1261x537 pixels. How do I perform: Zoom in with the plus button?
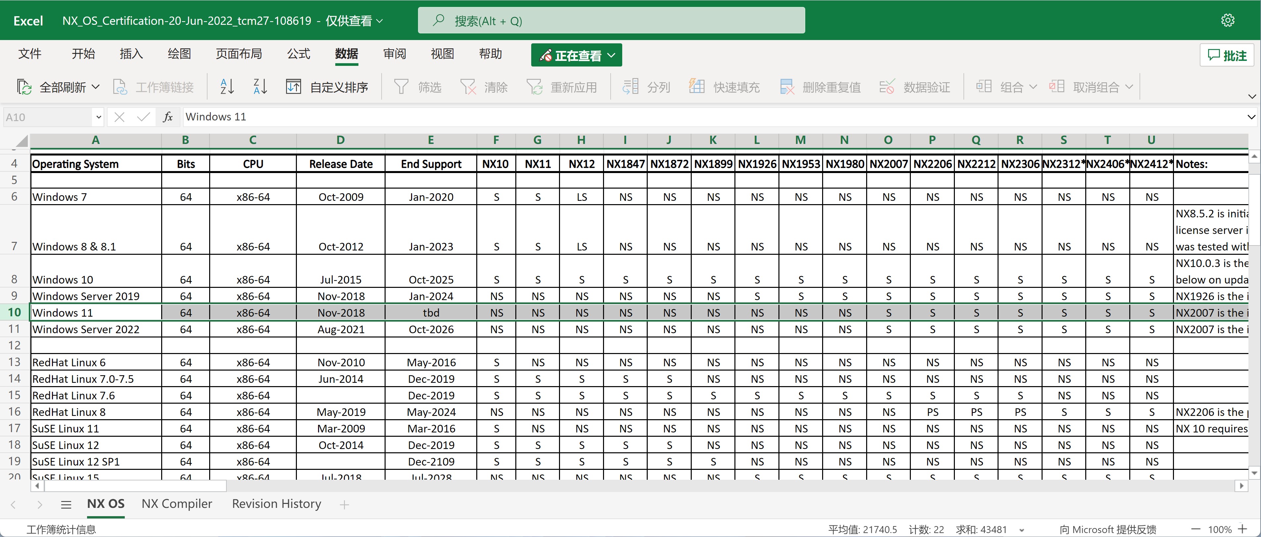tap(1242, 529)
